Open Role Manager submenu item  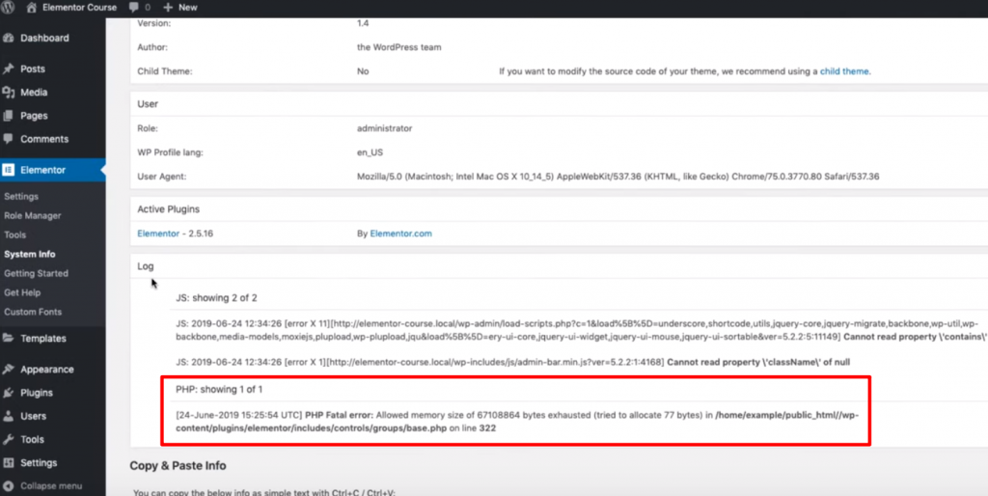pos(32,216)
